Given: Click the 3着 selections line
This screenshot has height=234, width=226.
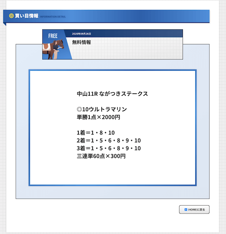Looking at the screenshot, I should 109,148.
